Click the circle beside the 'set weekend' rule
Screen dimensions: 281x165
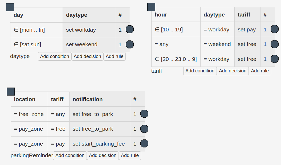(129, 44)
